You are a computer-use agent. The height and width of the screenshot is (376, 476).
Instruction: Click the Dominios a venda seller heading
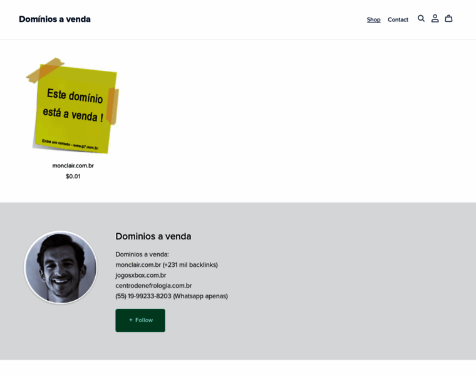click(153, 236)
